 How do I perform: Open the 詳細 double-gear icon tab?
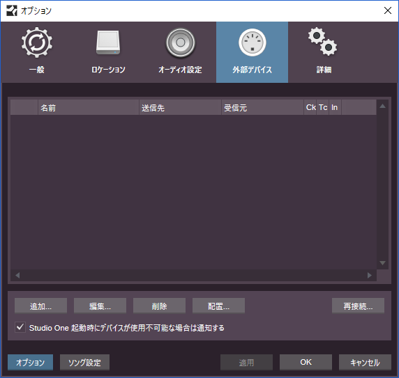tap(324, 52)
